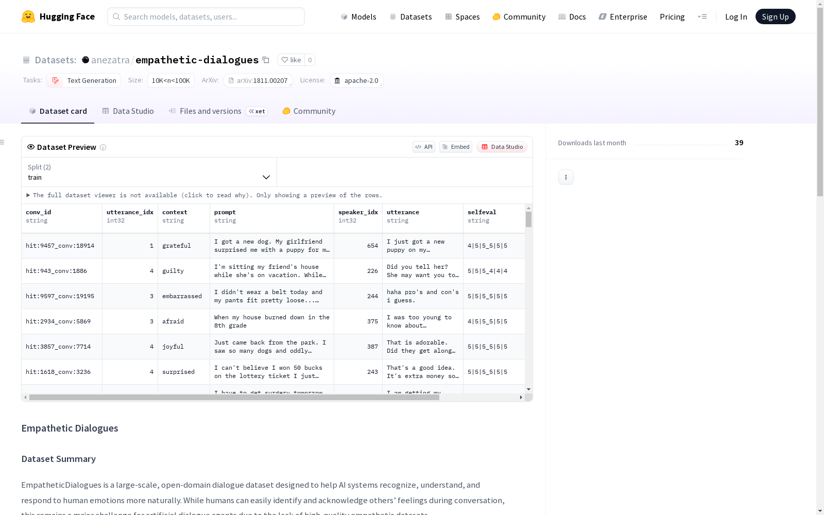Click the API button in Dataset Preview

pos(424,147)
